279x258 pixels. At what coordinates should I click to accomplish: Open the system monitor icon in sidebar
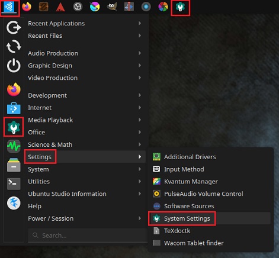coord(14,146)
